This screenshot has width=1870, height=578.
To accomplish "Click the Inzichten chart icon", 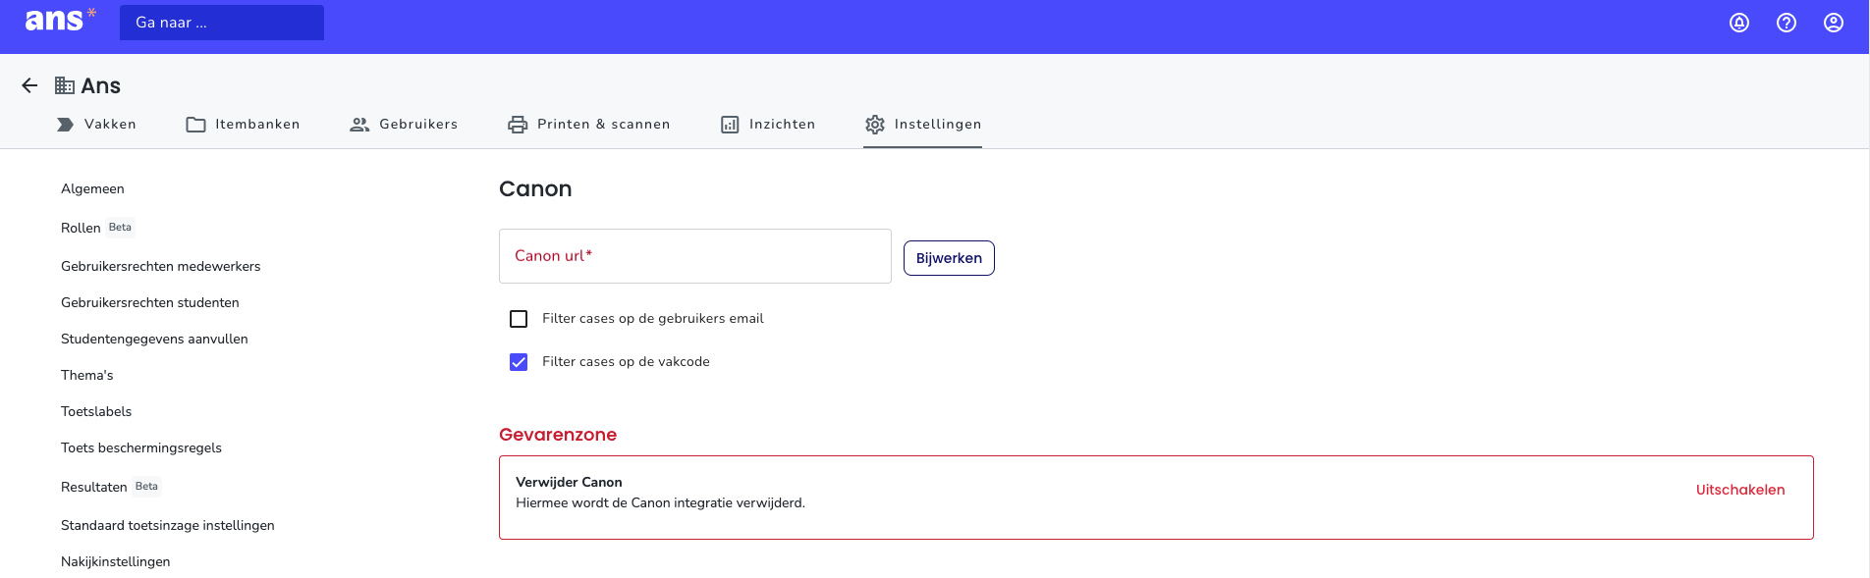I will click(730, 125).
